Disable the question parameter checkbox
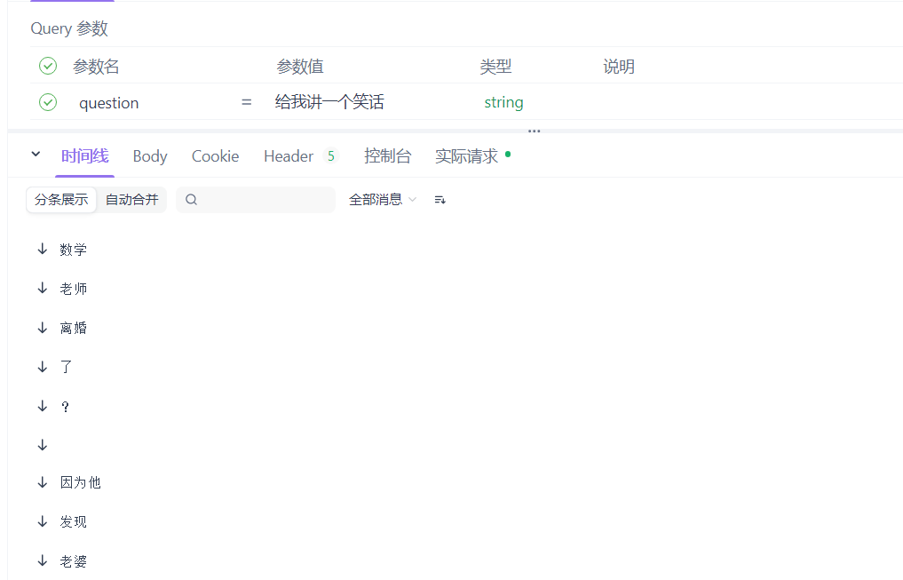This screenshot has width=903, height=580. pos(48,102)
